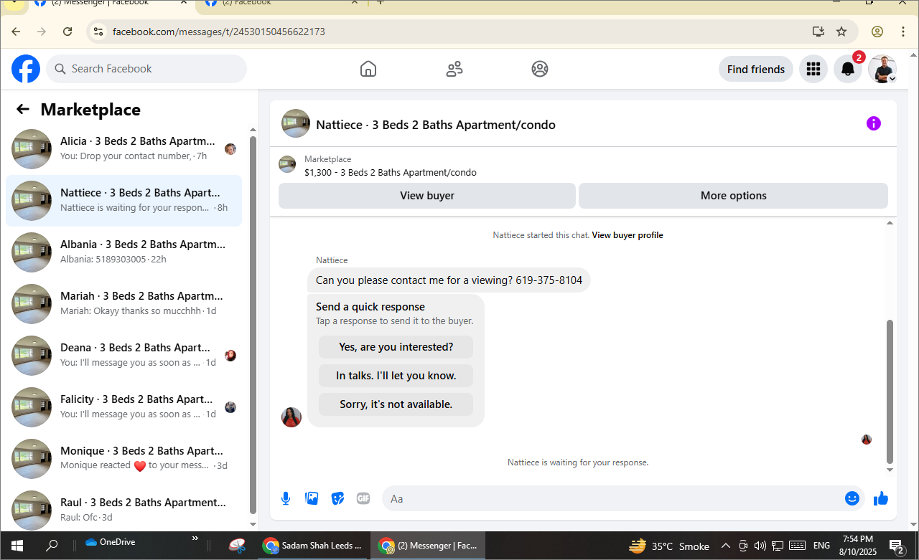
Task: View site information icon in address bar
Action: (x=99, y=32)
